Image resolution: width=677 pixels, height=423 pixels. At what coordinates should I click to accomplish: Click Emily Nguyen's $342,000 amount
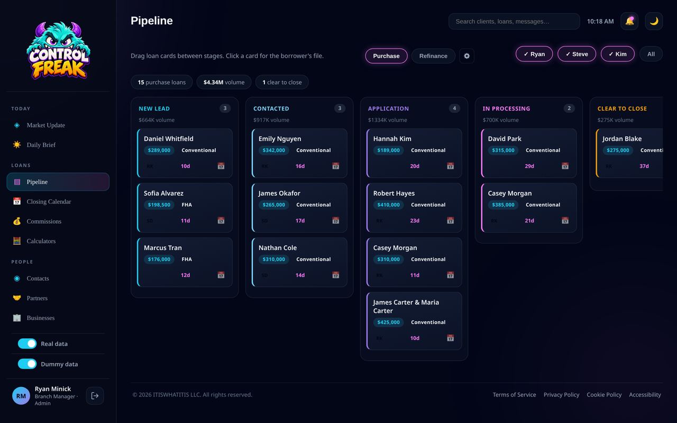274,150
